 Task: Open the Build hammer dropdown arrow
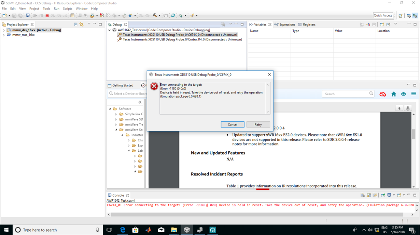159,16
